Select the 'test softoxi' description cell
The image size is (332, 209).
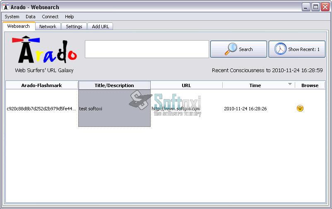[114, 108]
